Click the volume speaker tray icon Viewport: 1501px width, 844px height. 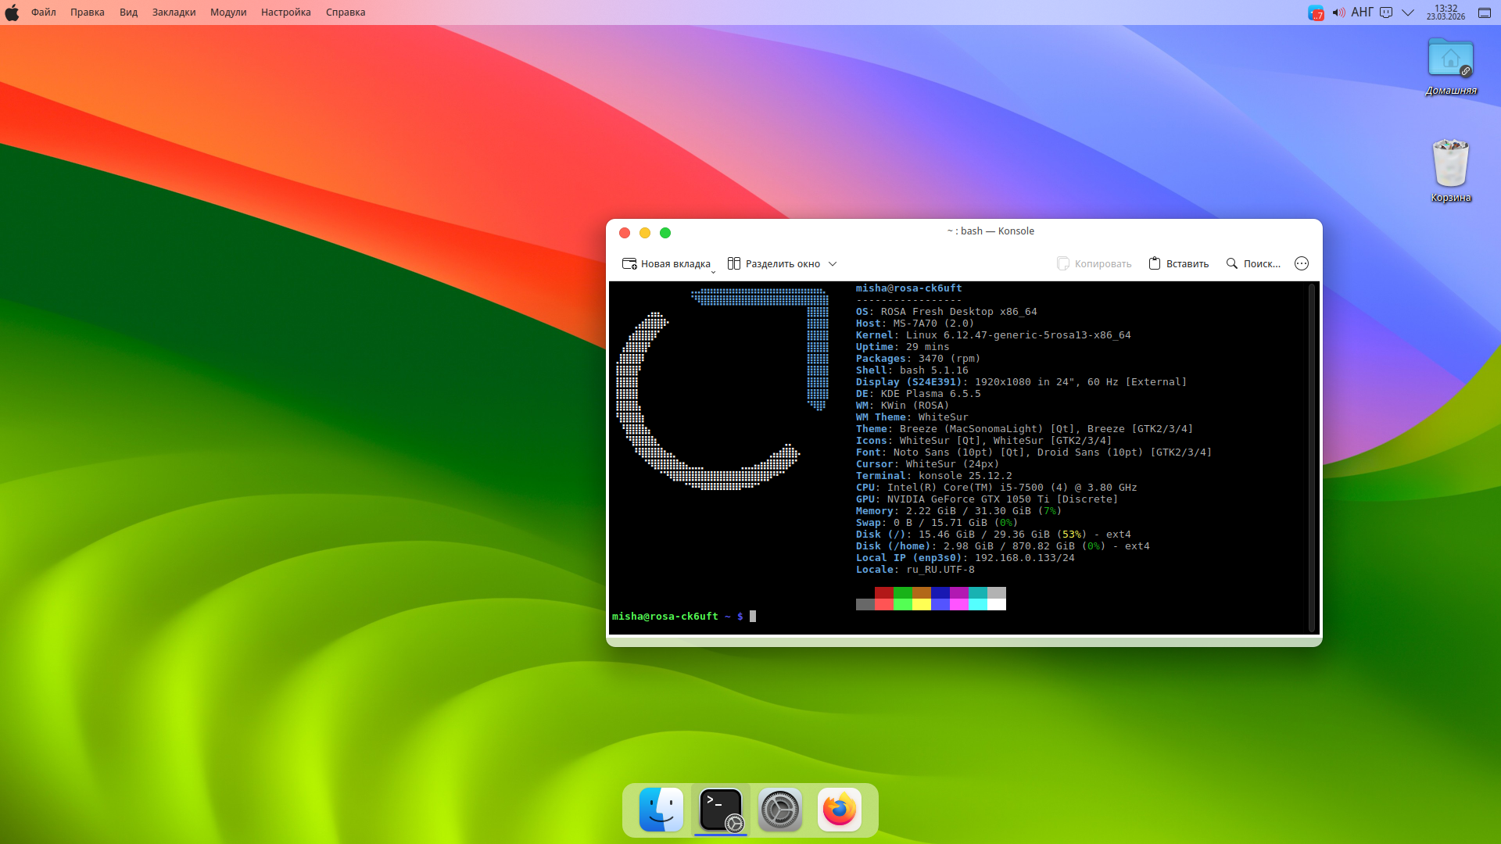tap(1339, 13)
